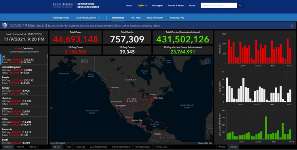297x150 pixels.
Task: Select the charts 28-Day tab
Action: [x=234, y=147]
